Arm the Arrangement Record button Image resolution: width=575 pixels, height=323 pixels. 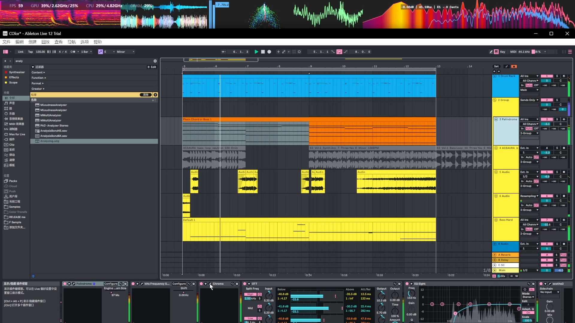pos(269,52)
